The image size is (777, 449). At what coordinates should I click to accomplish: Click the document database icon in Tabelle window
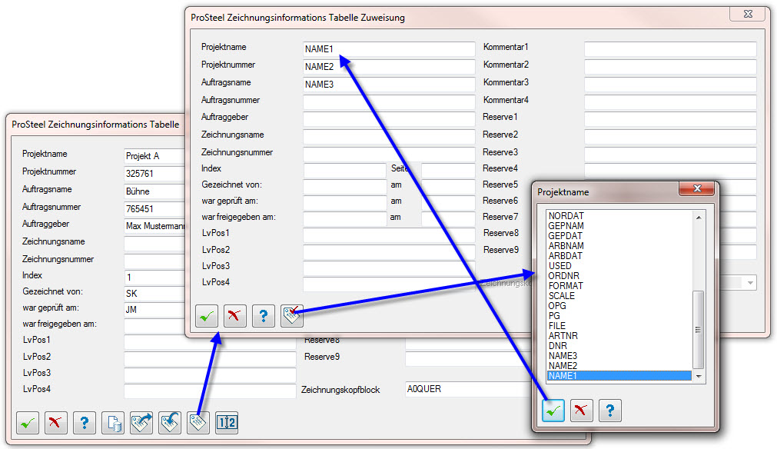coord(113,423)
